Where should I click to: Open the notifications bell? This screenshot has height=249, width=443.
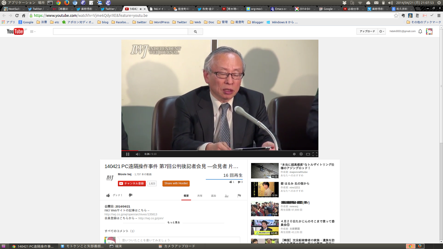coord(420,31)
